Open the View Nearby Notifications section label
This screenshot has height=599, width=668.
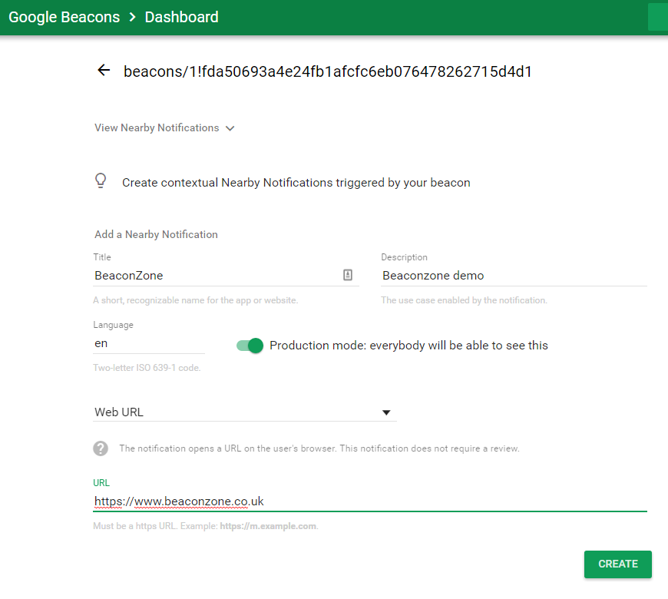157,128
